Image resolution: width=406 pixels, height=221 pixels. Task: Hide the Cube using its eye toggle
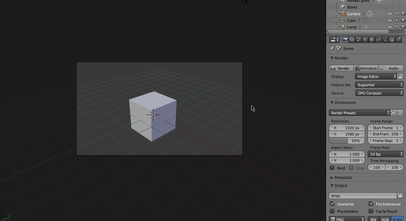(390, 20)
